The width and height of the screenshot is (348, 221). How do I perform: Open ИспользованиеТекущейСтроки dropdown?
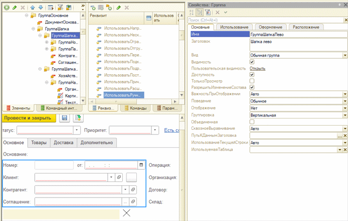point(345,143)
